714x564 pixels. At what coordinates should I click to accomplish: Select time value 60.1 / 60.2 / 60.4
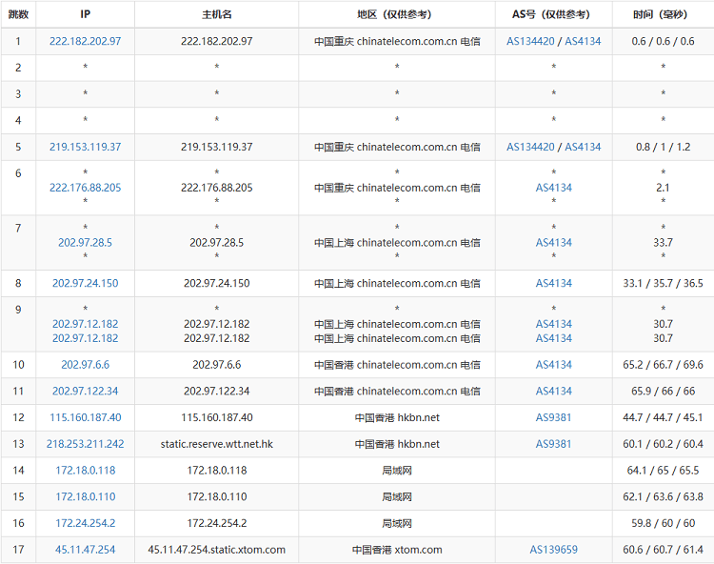[663, 444]
